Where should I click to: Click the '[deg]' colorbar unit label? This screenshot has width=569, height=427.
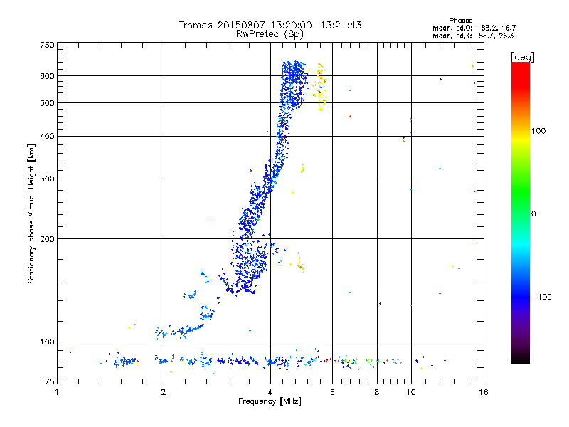tap(522, 57)
